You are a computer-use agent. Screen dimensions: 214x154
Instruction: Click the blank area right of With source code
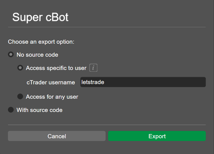coord(133,110)
